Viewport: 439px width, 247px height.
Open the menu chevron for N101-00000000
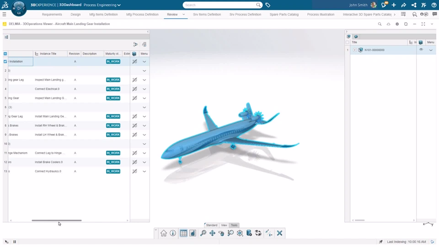pyautogui.click(x=431, y=50)
